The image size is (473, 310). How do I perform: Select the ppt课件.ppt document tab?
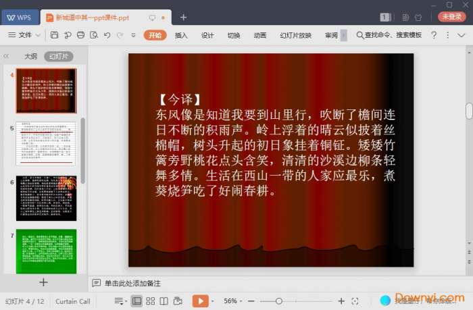105,18
